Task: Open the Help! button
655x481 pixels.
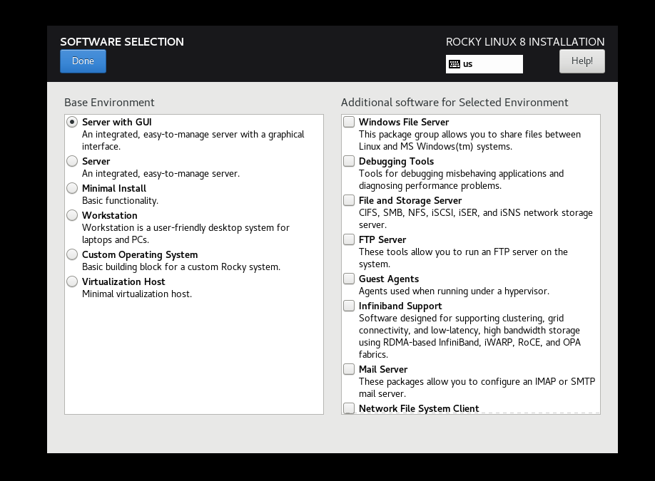Action: [582, 61]
